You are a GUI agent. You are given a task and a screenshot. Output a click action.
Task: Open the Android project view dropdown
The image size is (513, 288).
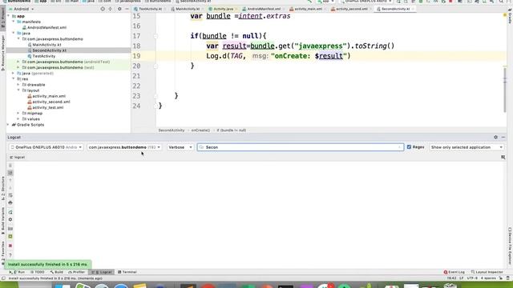click(22, 9)
